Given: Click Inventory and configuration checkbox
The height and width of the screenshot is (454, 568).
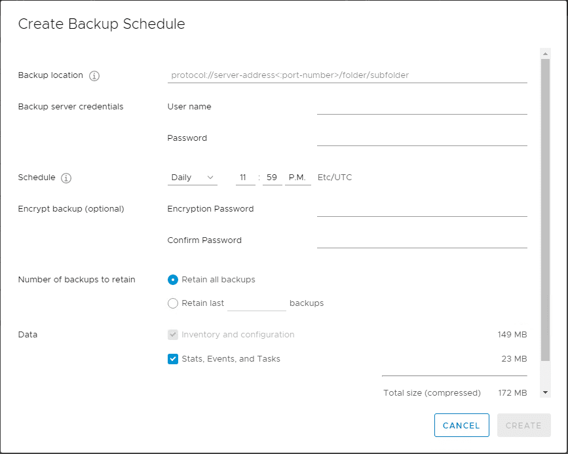Looking at the screenshot, I should pyautogui.click(x=173, y=335).
